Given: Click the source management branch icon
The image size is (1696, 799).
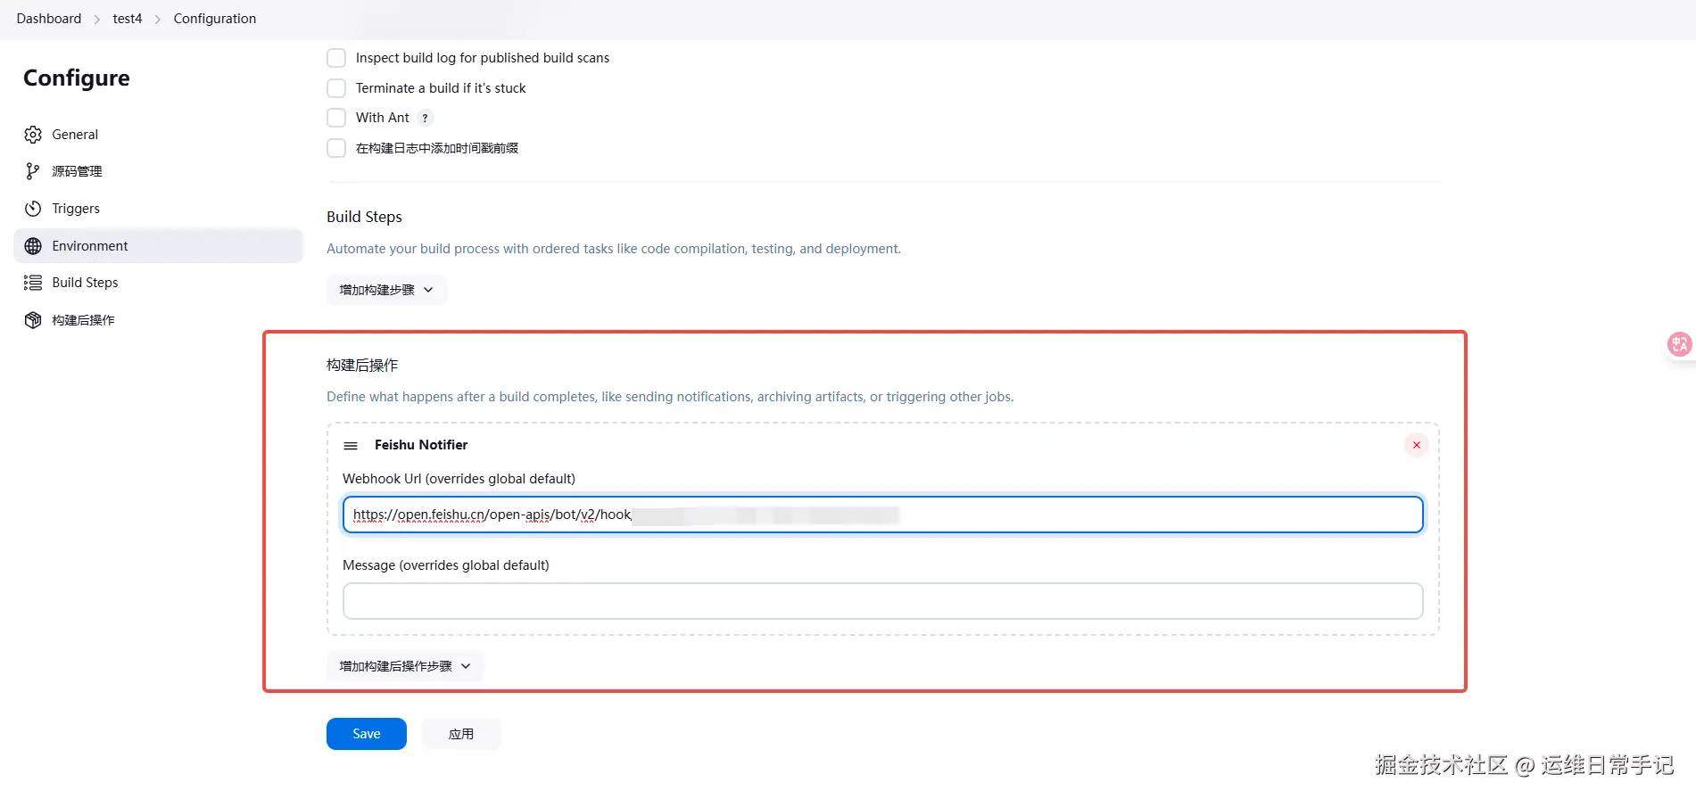Looking at the screenshot, I should pyautogui.click(x=33, y=171).
